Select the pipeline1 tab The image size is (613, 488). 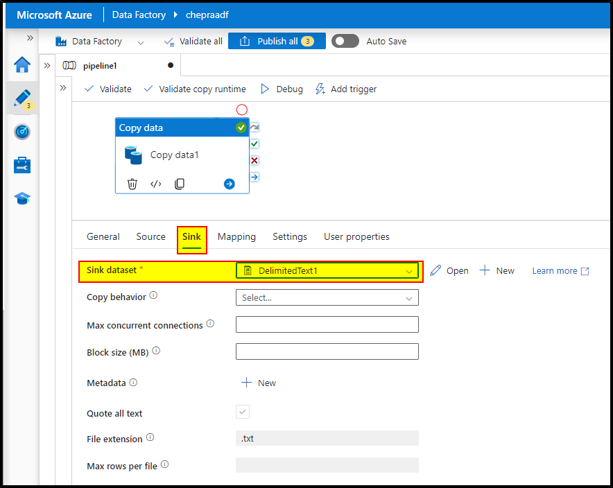[x=118, y=66]
